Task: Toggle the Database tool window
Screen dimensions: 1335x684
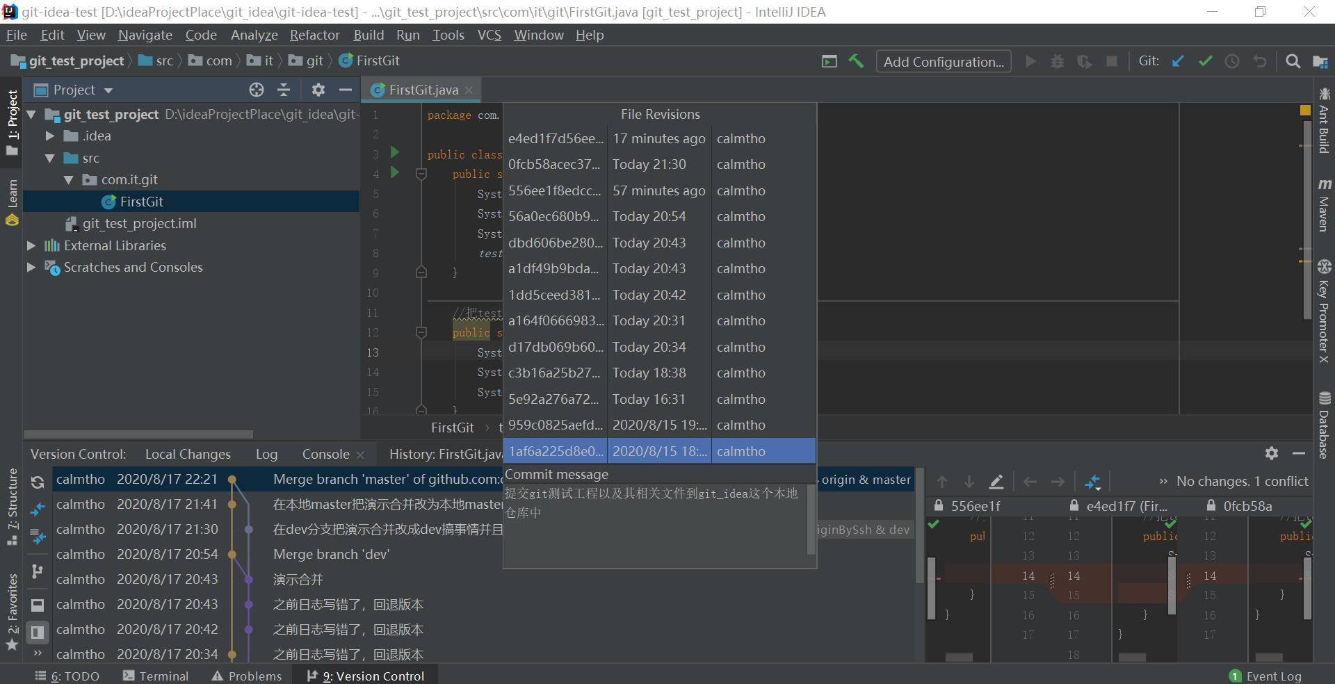Action: pos(1325,425)
